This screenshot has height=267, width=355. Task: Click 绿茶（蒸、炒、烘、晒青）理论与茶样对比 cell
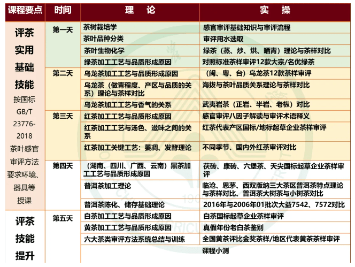pos(275,50)
